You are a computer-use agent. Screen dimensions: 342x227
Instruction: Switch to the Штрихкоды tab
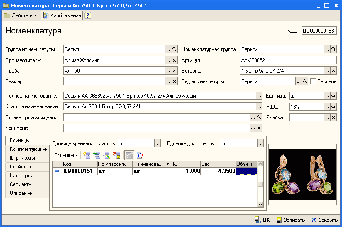coord(23,158)
